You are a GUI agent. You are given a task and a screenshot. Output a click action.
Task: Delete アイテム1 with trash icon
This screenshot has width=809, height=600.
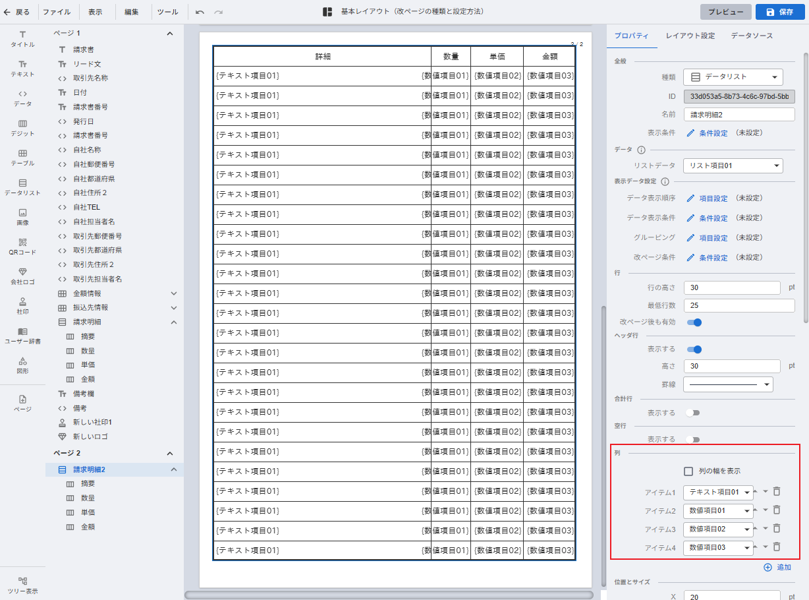click(x=777, y=491)
